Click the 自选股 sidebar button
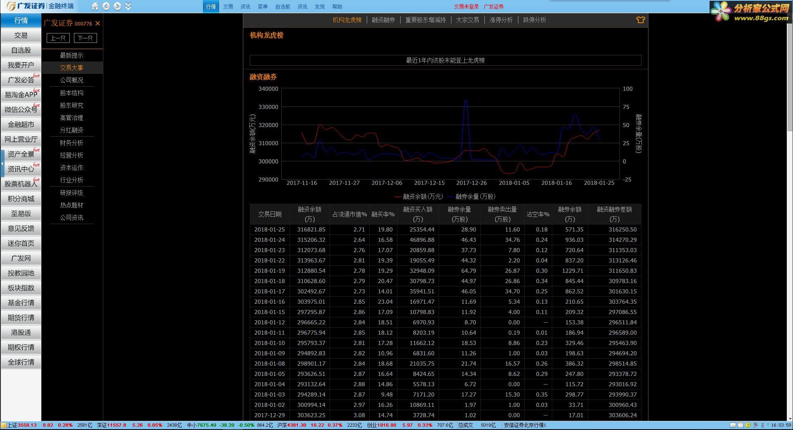The height and width of the screenshot is (430, 793). click(x=21, y=50)
